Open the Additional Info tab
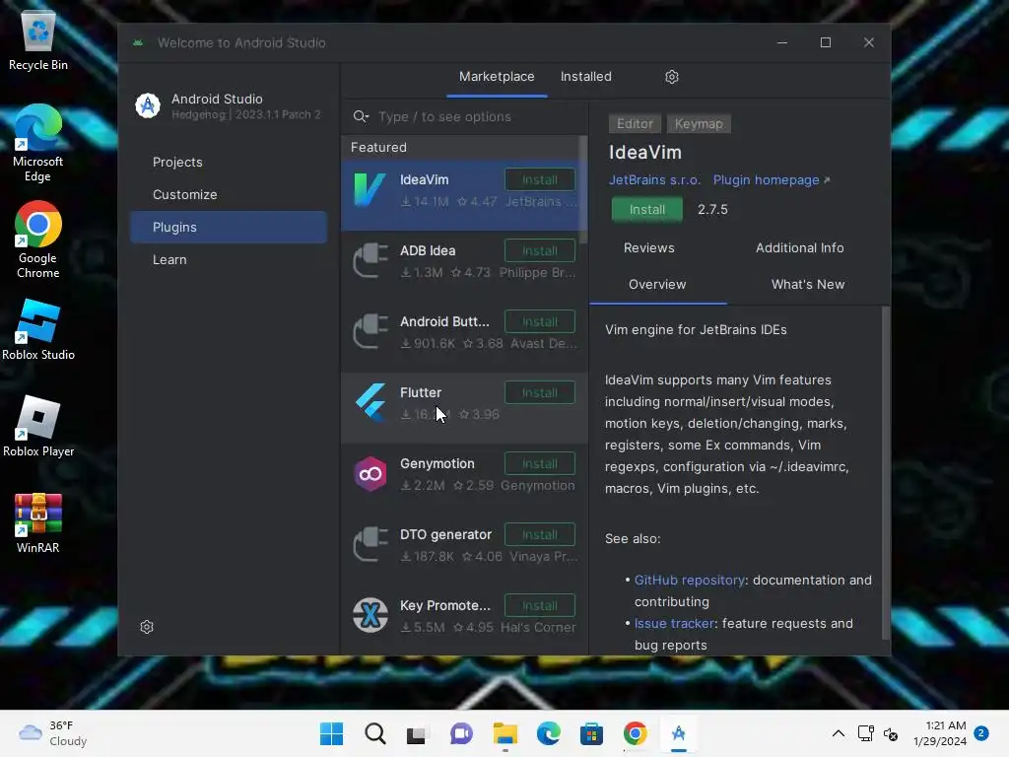Image resolution: width=1009 pixels, height=757 pixels. click(x=799, y=247)
